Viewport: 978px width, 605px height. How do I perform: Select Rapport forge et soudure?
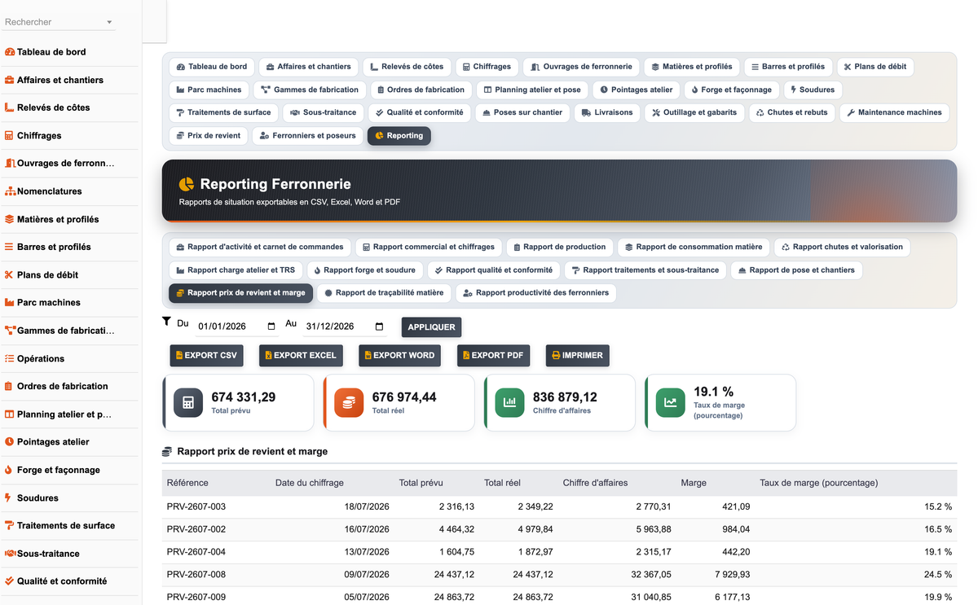tap(364, 270)
